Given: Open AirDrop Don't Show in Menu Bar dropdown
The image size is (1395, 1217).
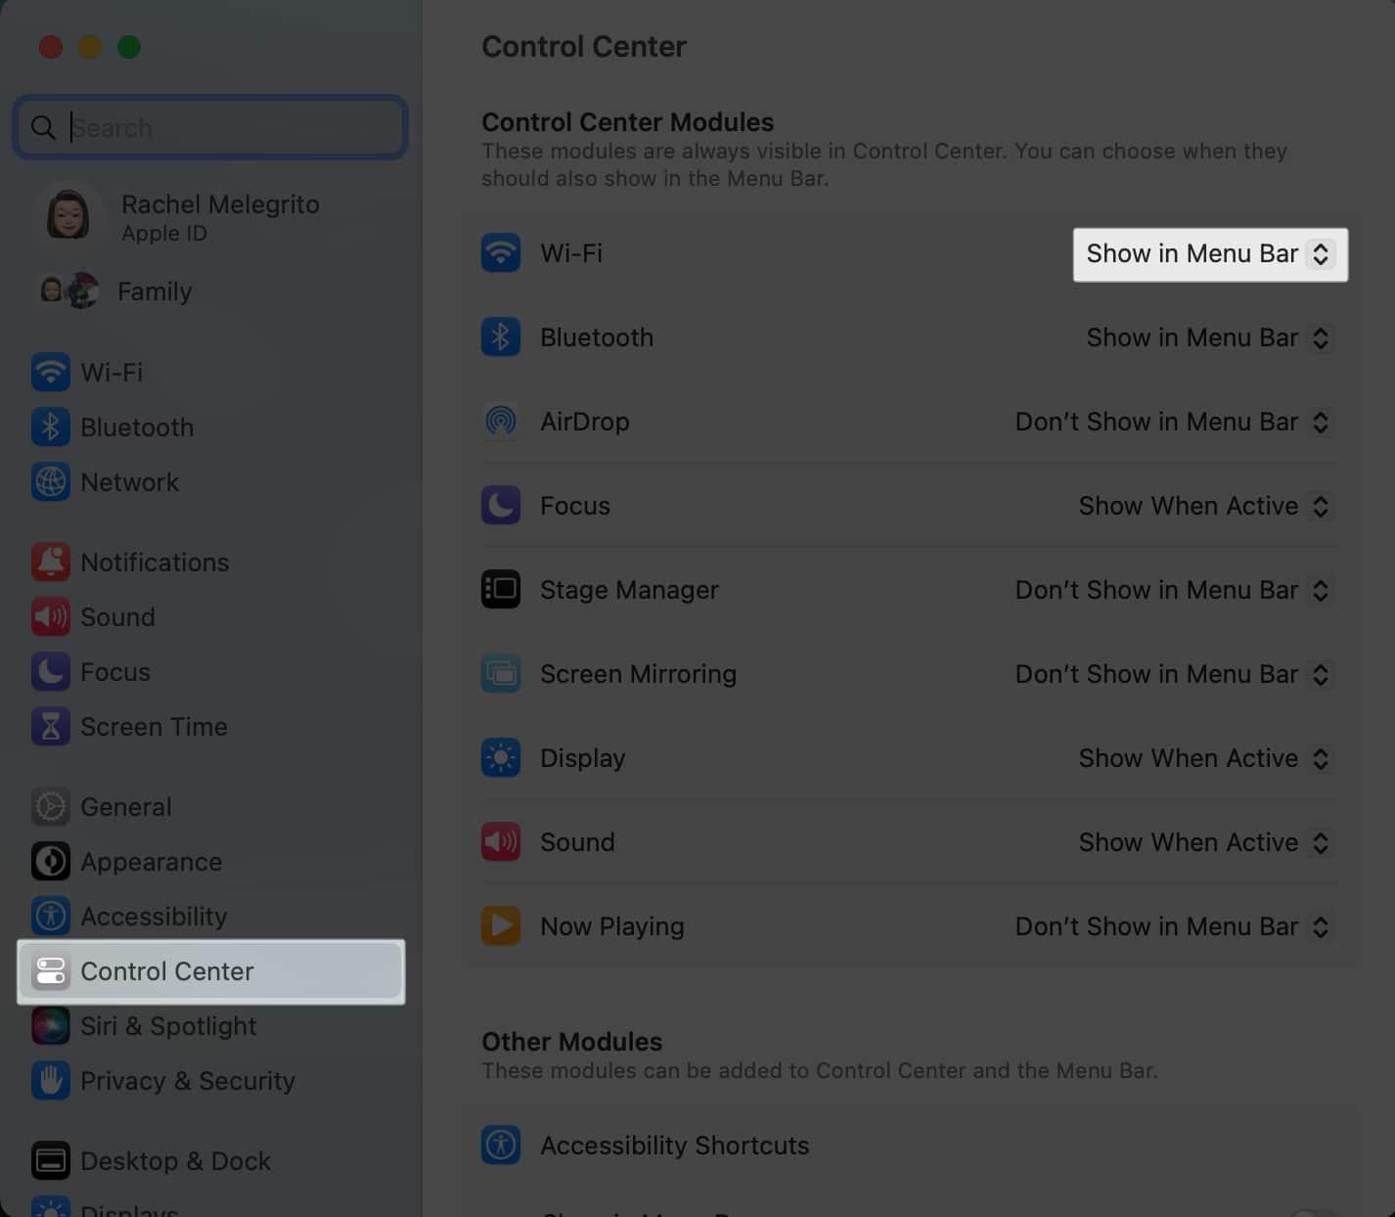Looking at the screenshot, I should coord(1174,422).
